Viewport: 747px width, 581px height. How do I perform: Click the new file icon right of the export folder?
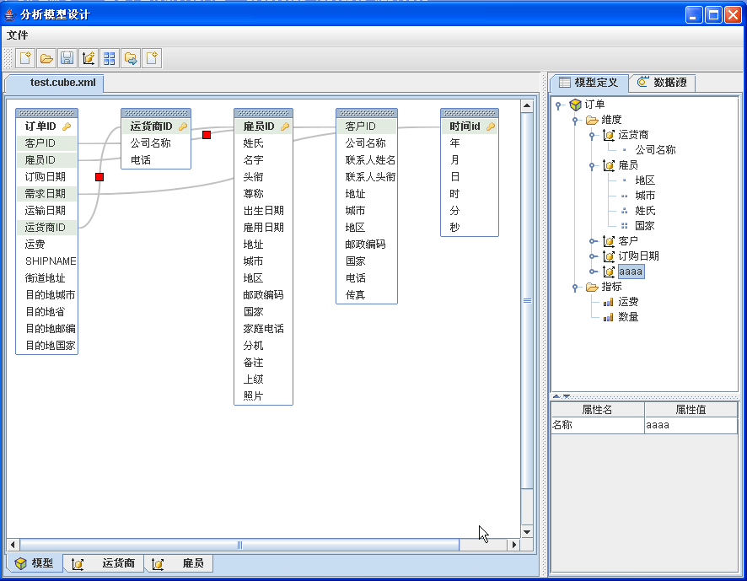point(152,58)
